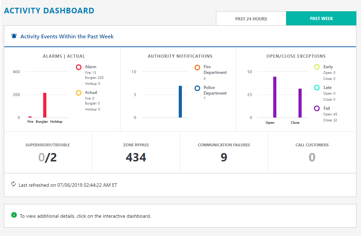Screen dimensions: 361x236
Task: Open the Zone Bypass 434 tile
Action: pyautogui.click(x=136, y=153)
